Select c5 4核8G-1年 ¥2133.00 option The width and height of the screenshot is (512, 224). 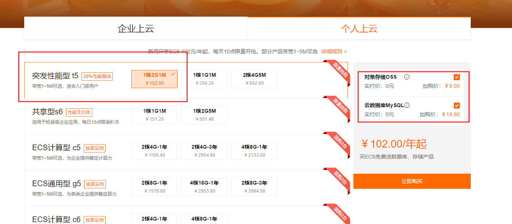click(254, 151)
